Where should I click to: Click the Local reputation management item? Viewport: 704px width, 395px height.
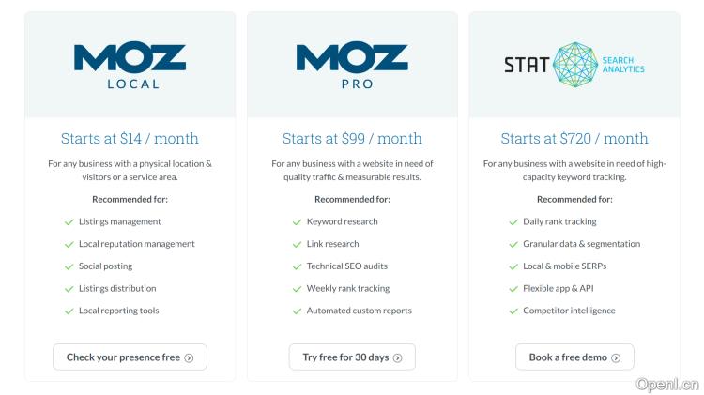point(137,244)
